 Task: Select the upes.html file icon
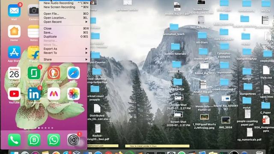pyautogui.click(x=267, y=89)
